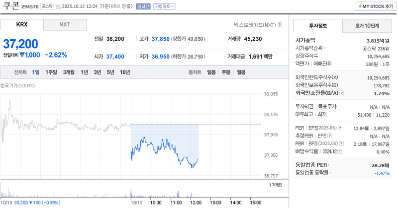Click the 실시간 realtime badge
The width and height of the screenshot is (398, 208).
click(142, 6)
